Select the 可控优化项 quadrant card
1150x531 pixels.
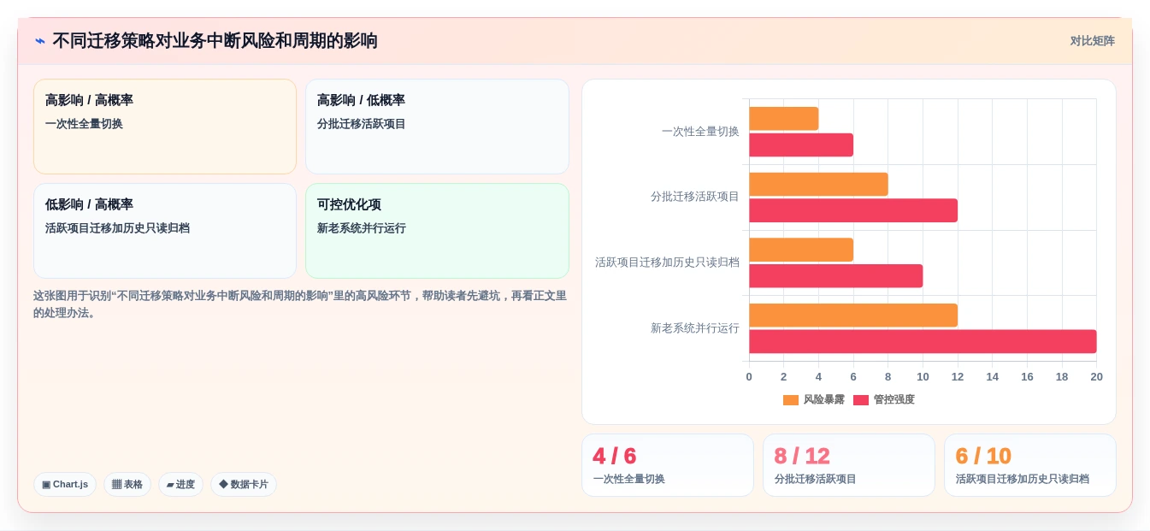pos(437,231)
